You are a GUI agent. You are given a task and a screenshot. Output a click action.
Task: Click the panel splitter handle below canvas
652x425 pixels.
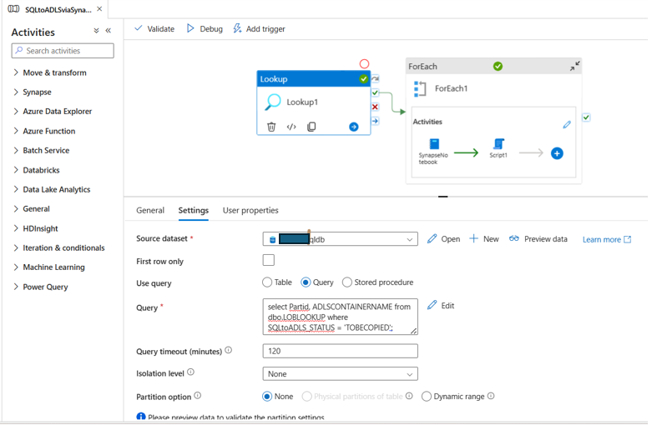(x=442, y=197)
